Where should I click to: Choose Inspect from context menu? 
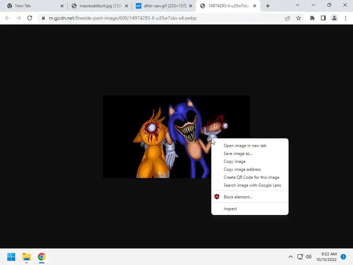click(250, 209)
